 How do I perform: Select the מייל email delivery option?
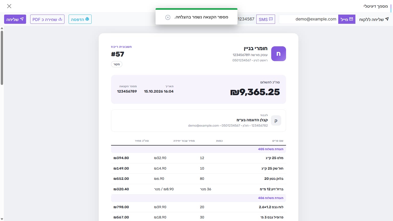(x=347, y=19)
